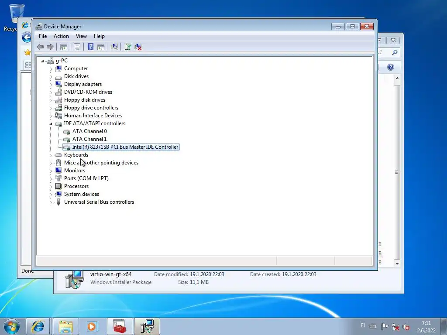The image size is (447, 335).
Task: Expand the Display adapters category
Action: (x=51, y=85)
